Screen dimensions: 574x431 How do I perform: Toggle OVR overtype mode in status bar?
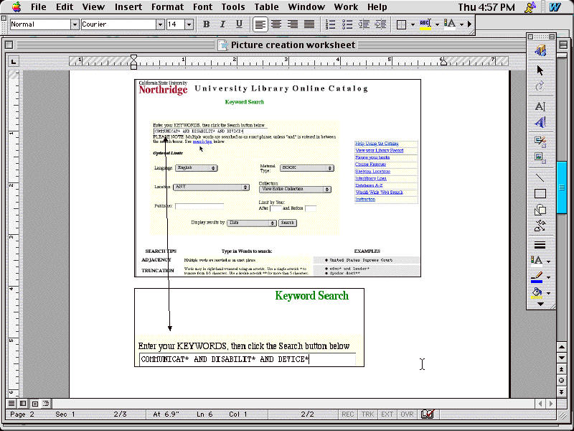pyautogui.click(x=407, y=414)
